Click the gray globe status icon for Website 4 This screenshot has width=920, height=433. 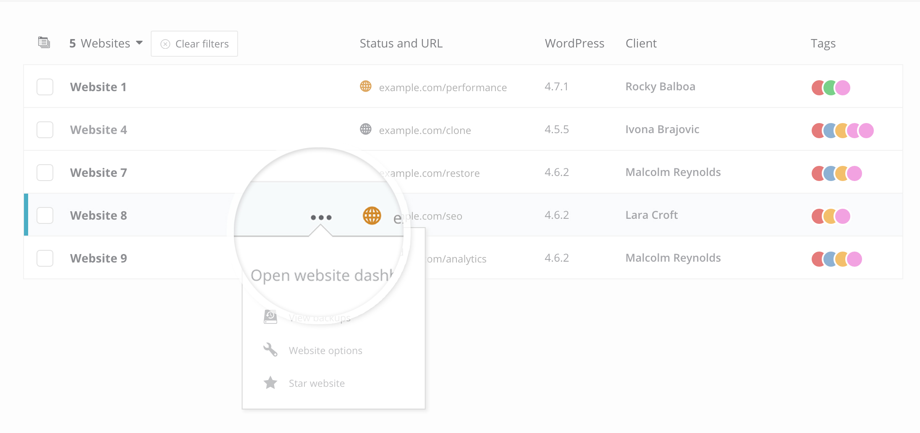[365, 129]
